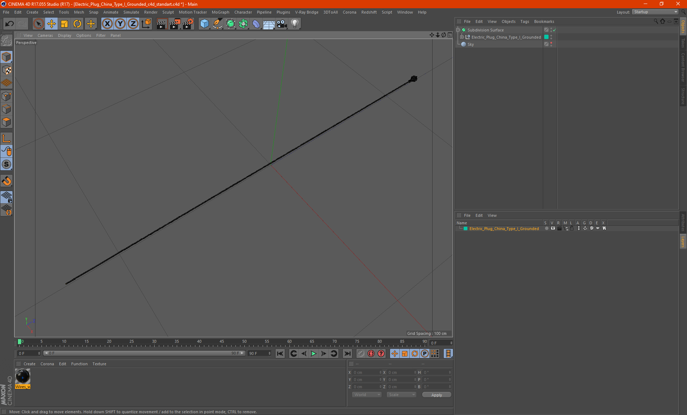Open Material Manager Texture menu
This screenshot has width=687, height=415.
click(99, 364)
